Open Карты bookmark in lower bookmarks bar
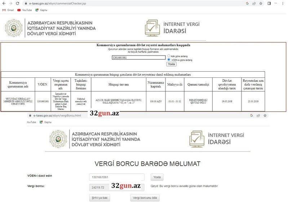The width and height of the screenshot is (288, 202). (45, 122)
